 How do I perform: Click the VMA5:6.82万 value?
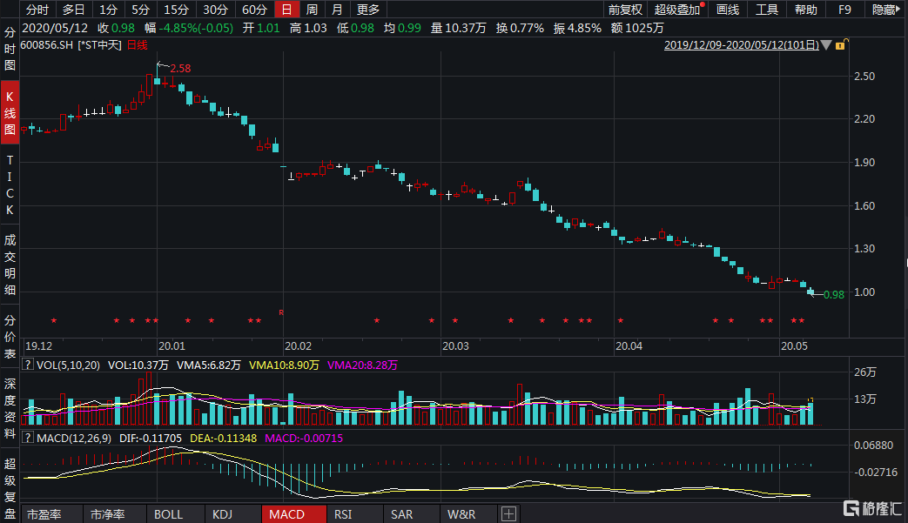click(208, 365)
